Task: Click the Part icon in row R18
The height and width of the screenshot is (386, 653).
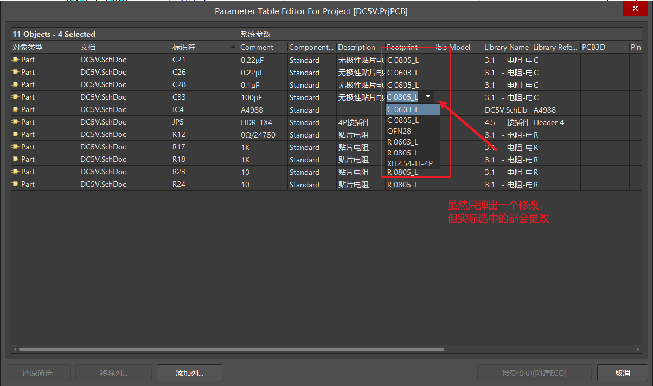Action: point(16,159)
